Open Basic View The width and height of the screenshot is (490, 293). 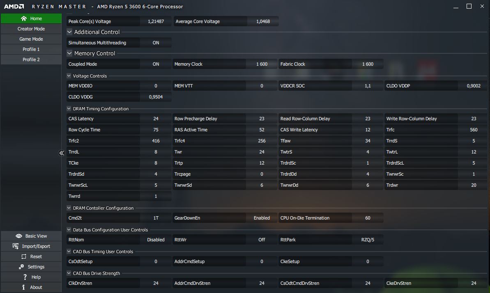(x=31, y=236)
